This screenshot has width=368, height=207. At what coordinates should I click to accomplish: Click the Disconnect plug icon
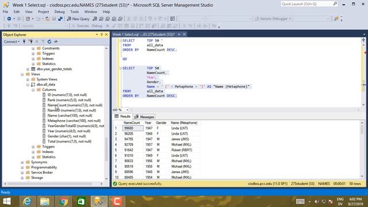pos(30,41)
